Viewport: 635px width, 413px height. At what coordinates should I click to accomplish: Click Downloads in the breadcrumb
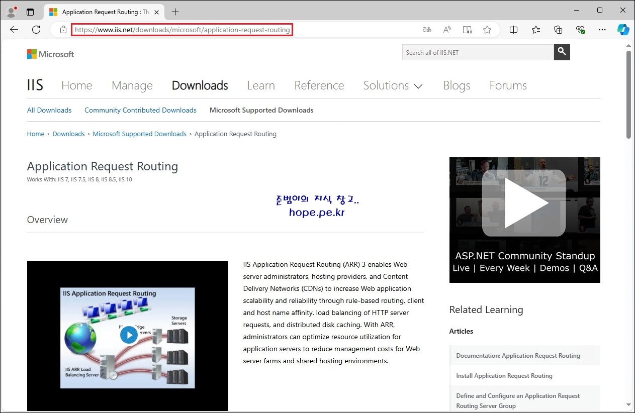pyautogui.click(x=68, y=134)
